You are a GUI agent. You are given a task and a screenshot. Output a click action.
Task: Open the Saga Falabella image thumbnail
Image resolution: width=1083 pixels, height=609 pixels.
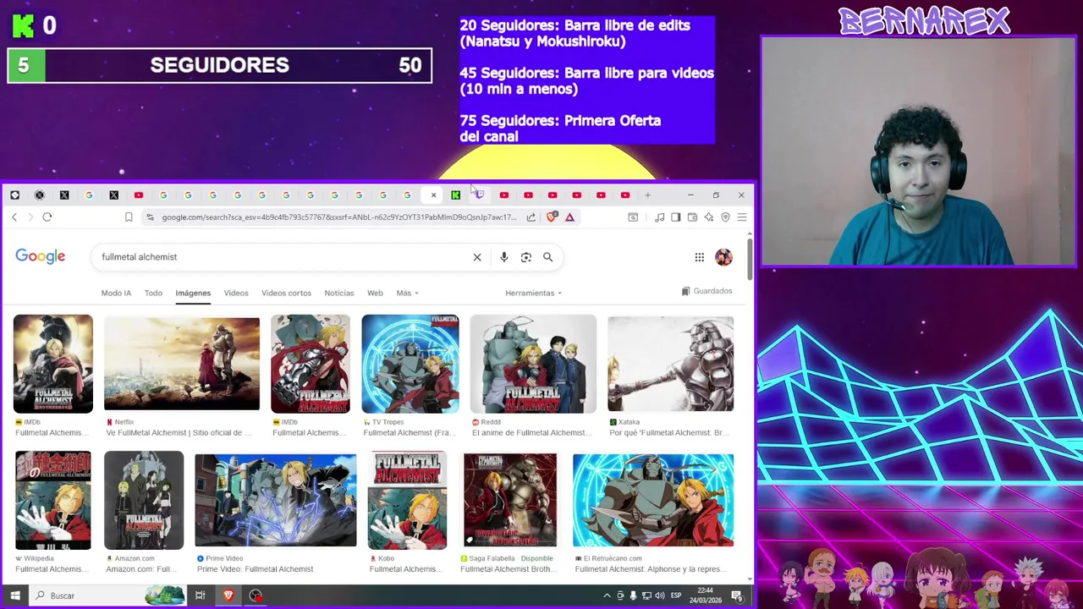coord(510,501)
